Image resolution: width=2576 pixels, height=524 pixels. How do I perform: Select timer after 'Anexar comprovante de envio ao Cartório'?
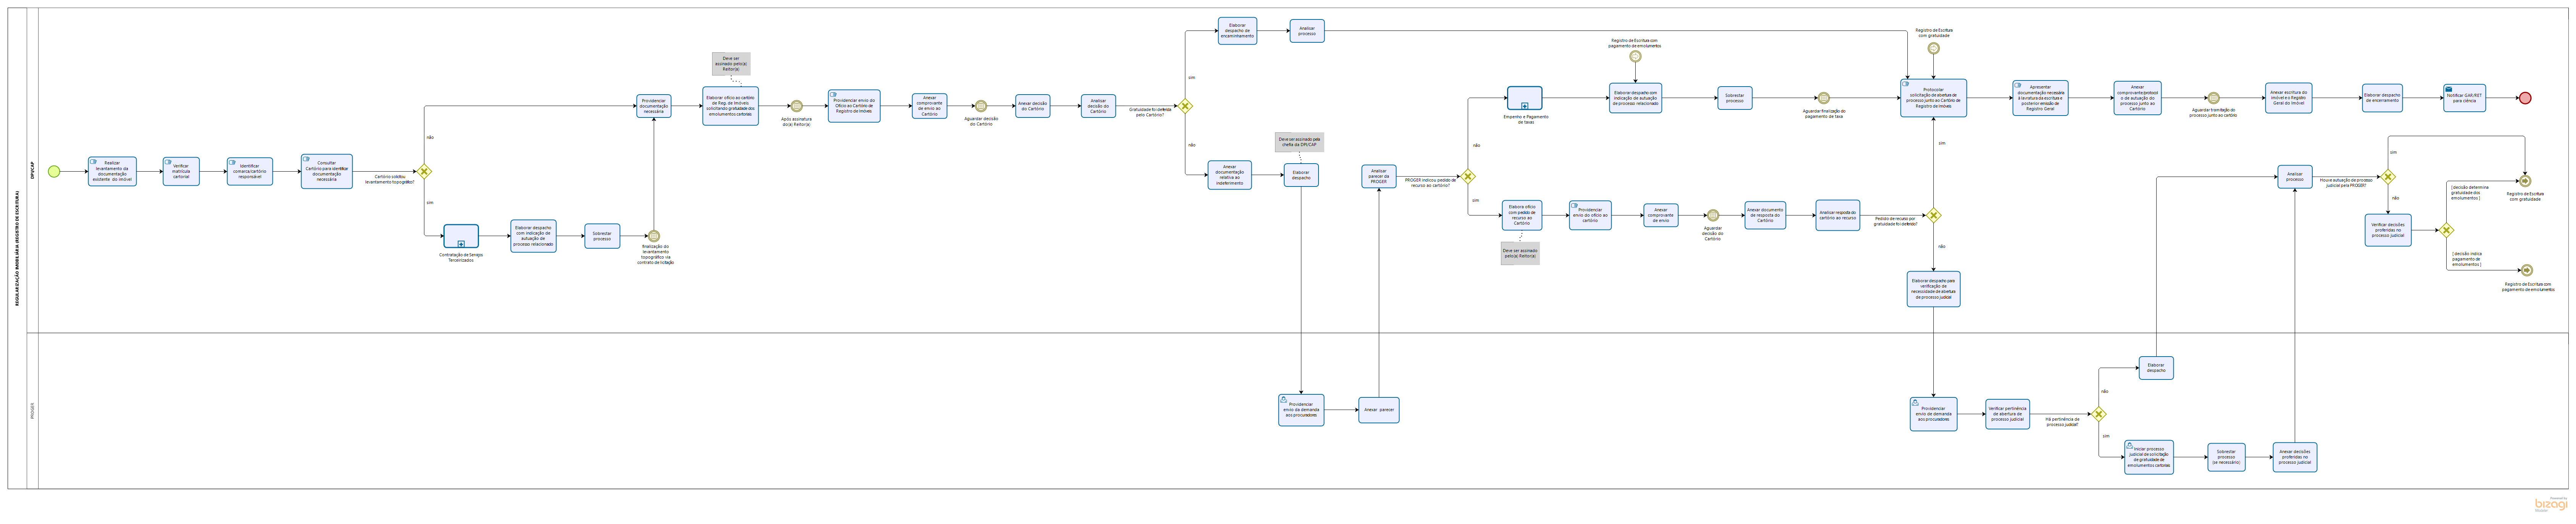[981, 106]
